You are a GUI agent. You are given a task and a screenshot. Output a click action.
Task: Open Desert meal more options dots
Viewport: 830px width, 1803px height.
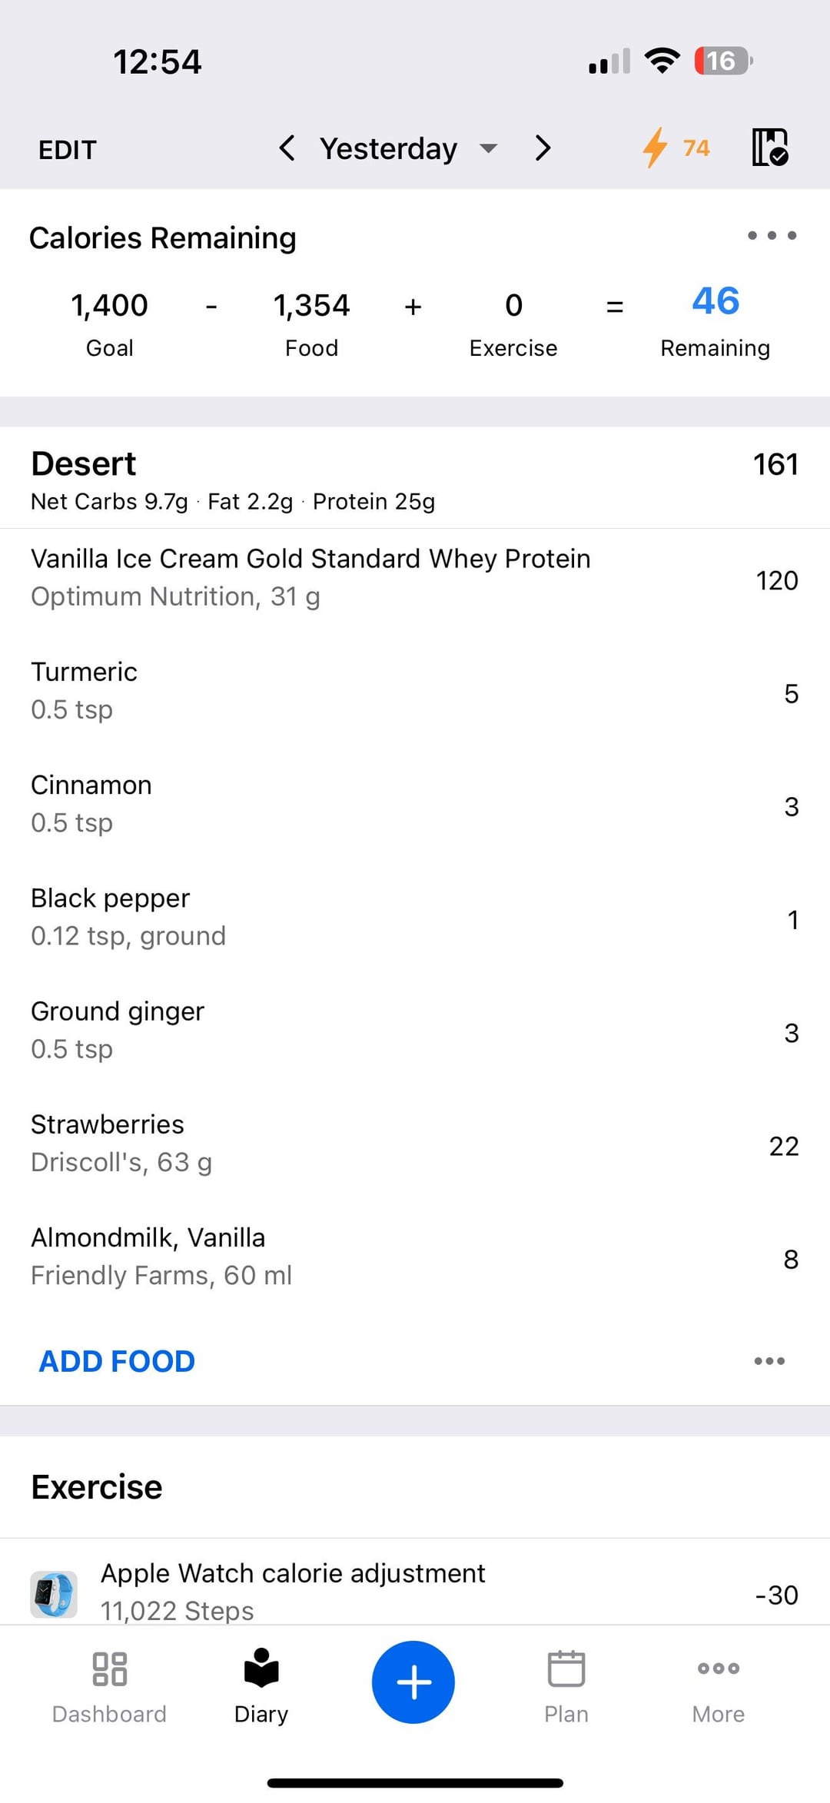click(x=769, y=1361)
